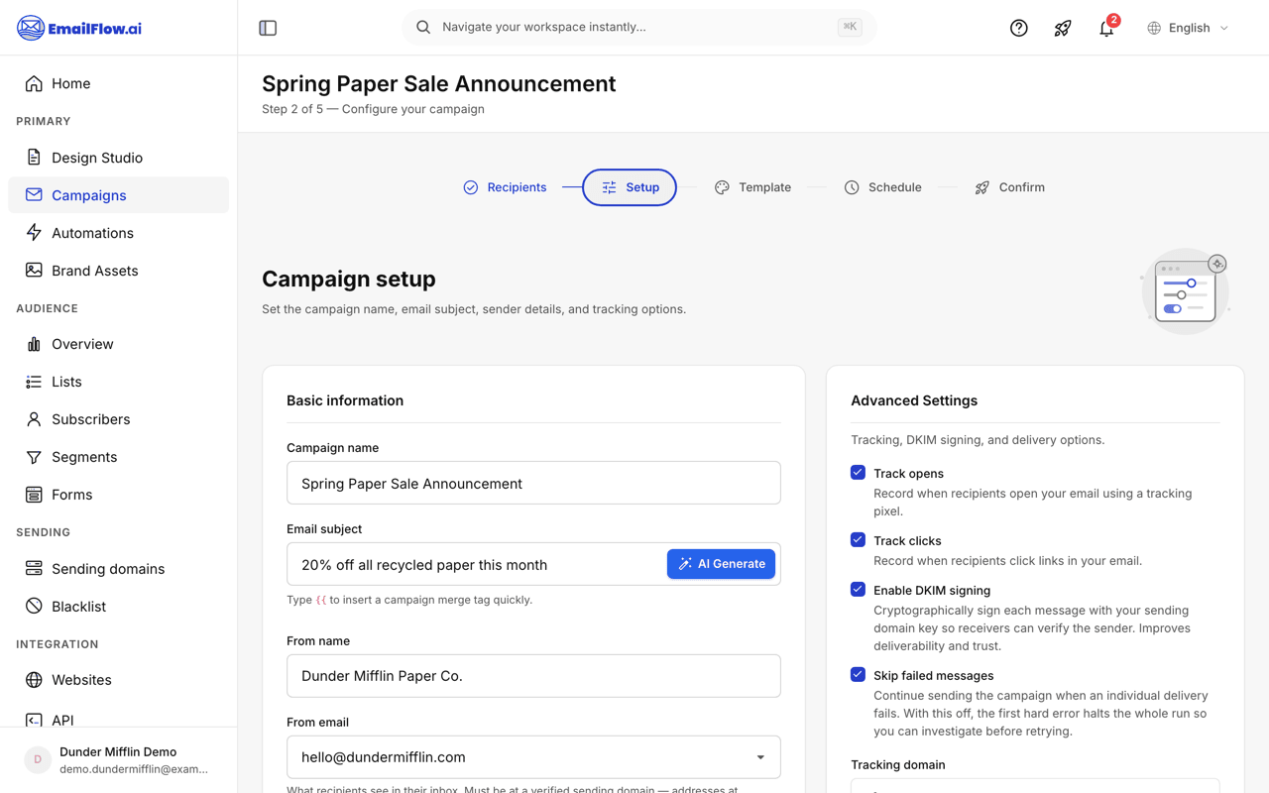Open Segments in the sidebar
This screenshot has width=1269, height=793.
pos(118,457)
